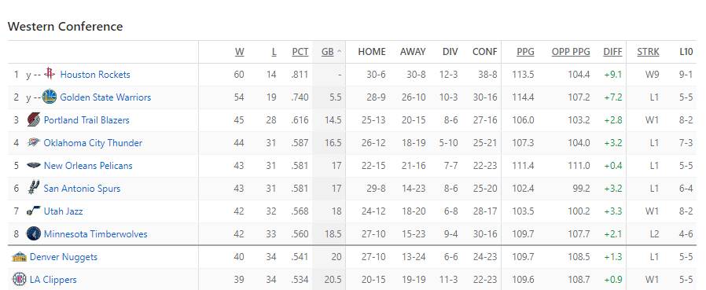The image size is (706, 290).
Task: Sort standings by GB column
Action: coord(328,52)
